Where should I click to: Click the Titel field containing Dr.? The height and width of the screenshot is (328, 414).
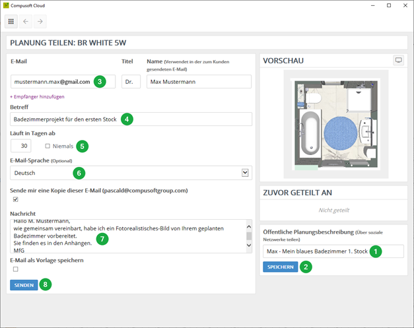[131, 82]
